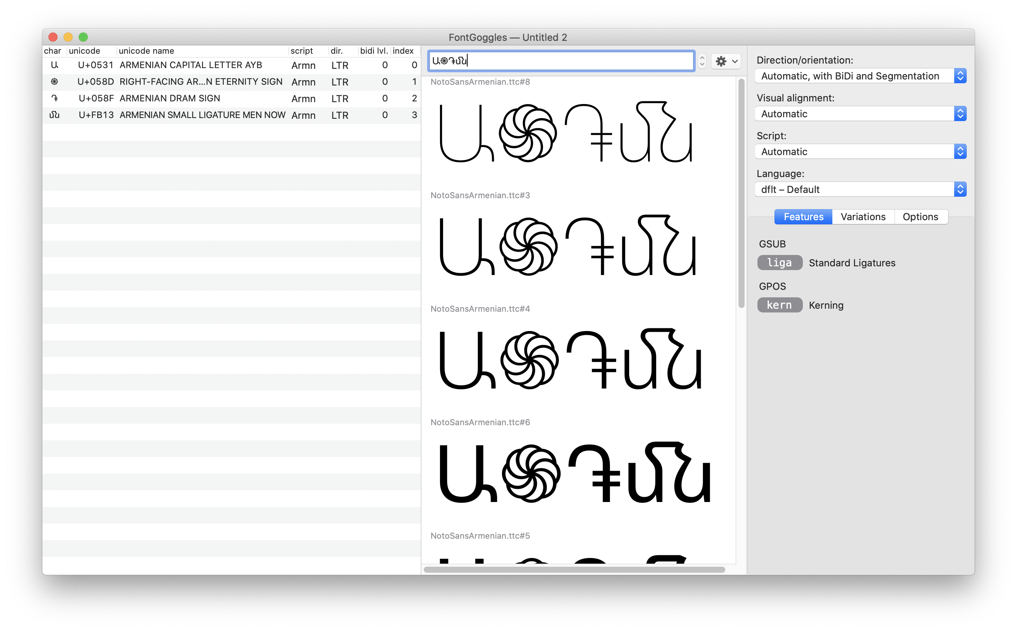The height and width of the screenshot is (631, 1017).
Task: Open the Script dropdown
Action: point(860,151)
